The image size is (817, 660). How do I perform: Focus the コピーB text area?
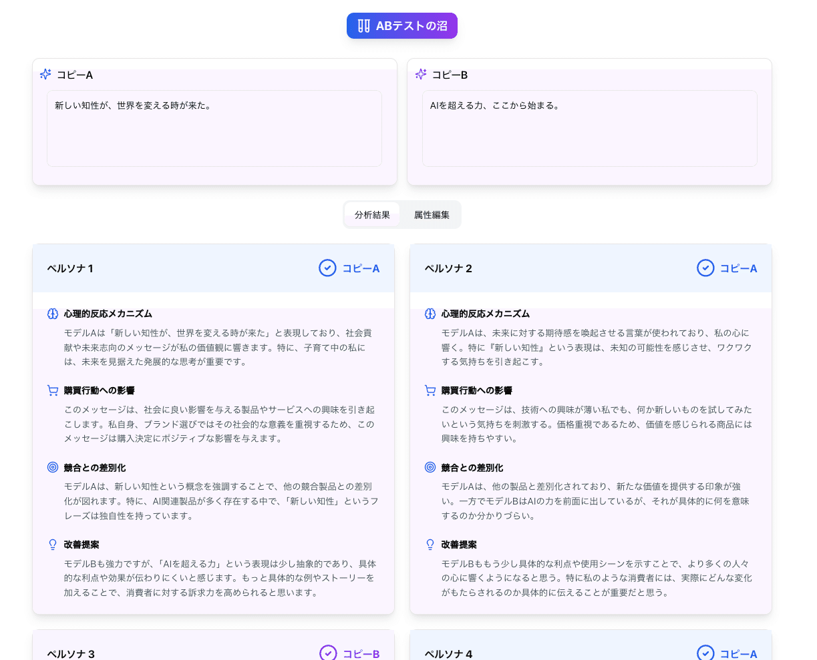pyautogui.click(x=589, y=129)
